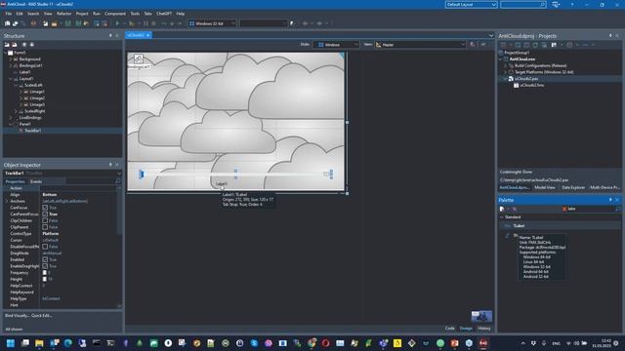This screenshot has width=625, height=351.
Task: Click the search icon in Object Inspector
Action: click(x=117, y=181)
